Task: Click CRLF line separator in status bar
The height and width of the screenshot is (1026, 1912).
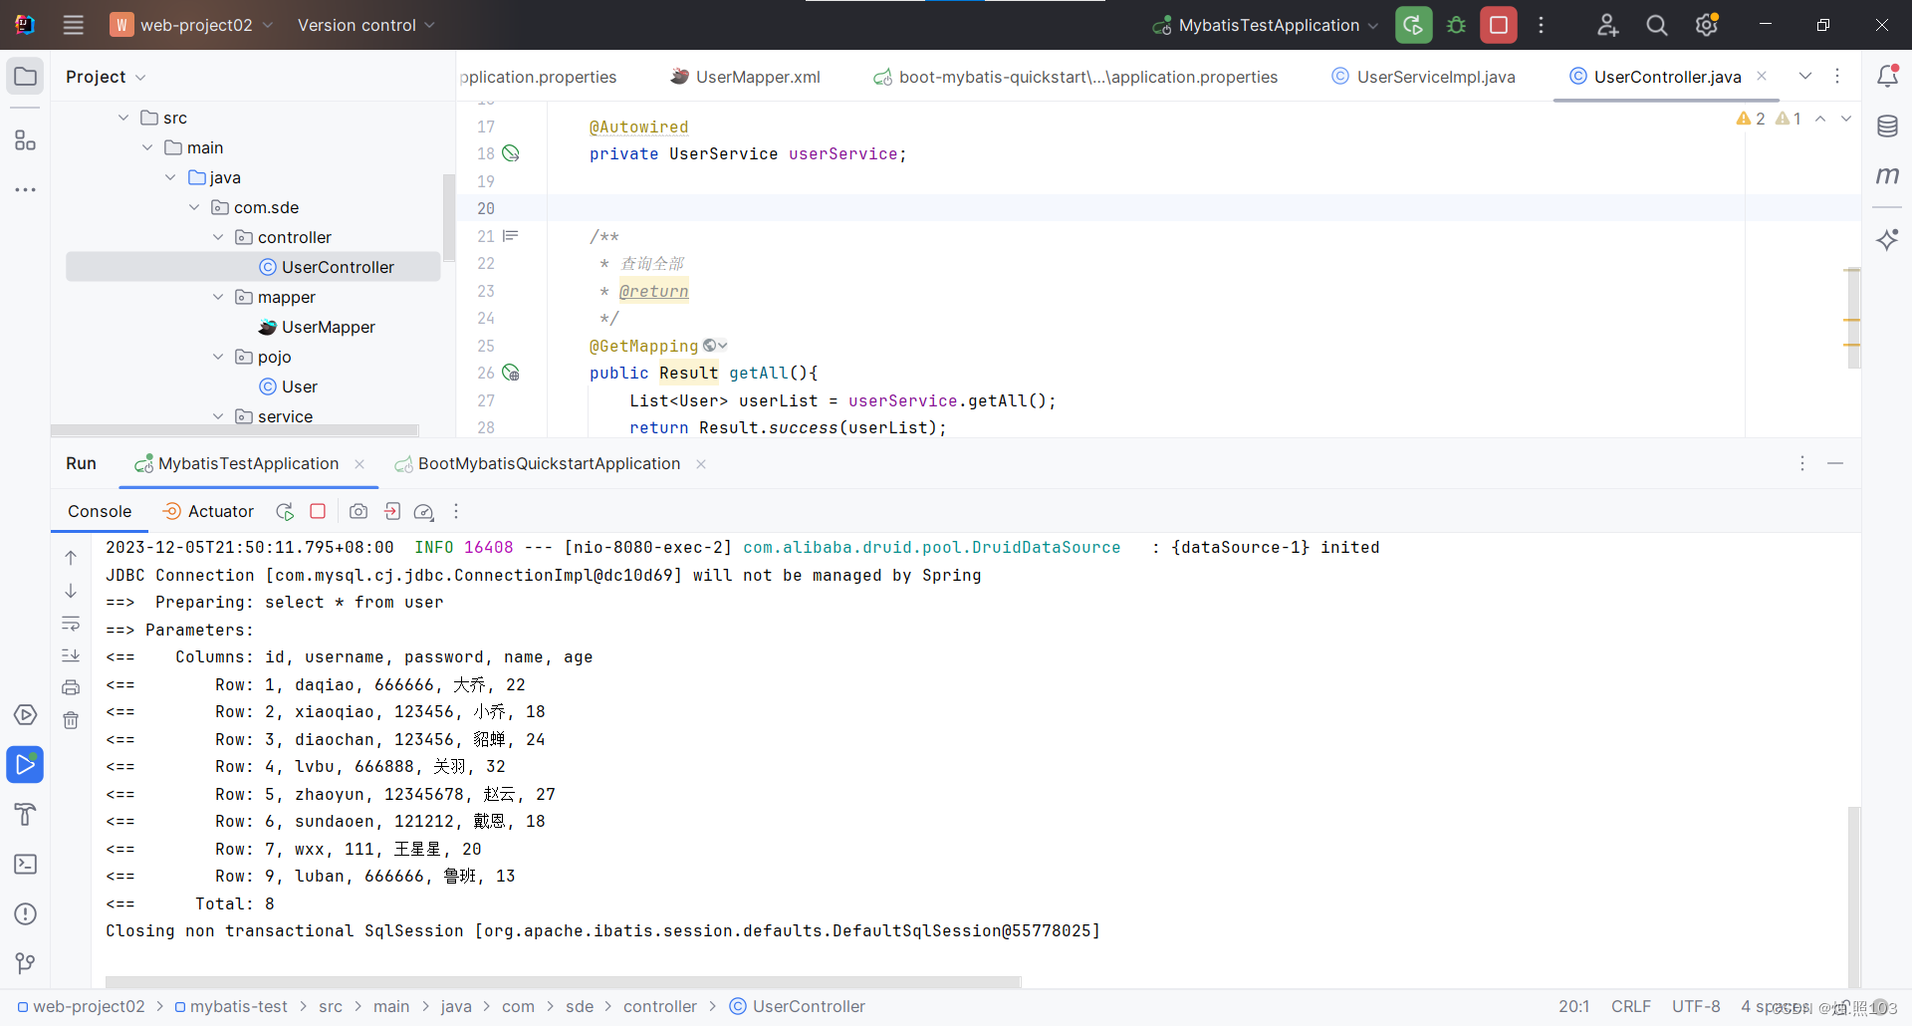Action: click(x=1631, y=1006)
